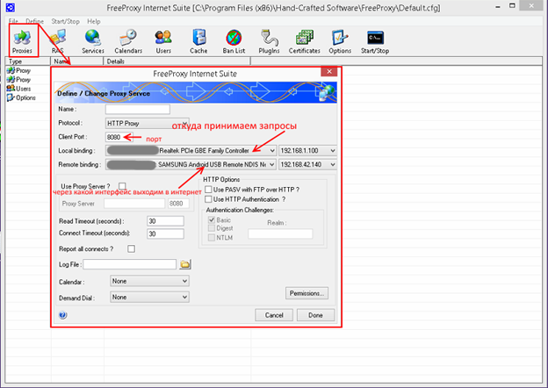This screenshot has width=548, height=388.
Task: Toggle the Digest authentication challenge checkbox
Action: coord(212,228)
